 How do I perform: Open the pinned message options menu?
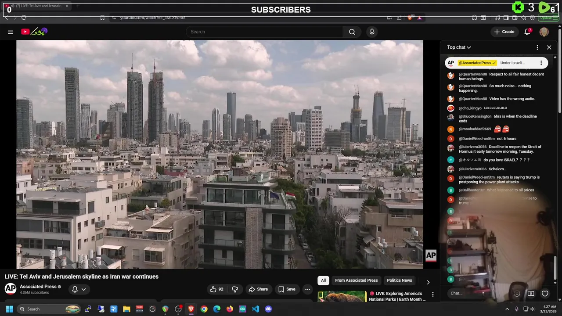point(541,63)
